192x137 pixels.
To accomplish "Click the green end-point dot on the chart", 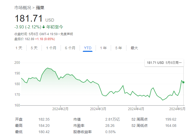I will point(183,82).
